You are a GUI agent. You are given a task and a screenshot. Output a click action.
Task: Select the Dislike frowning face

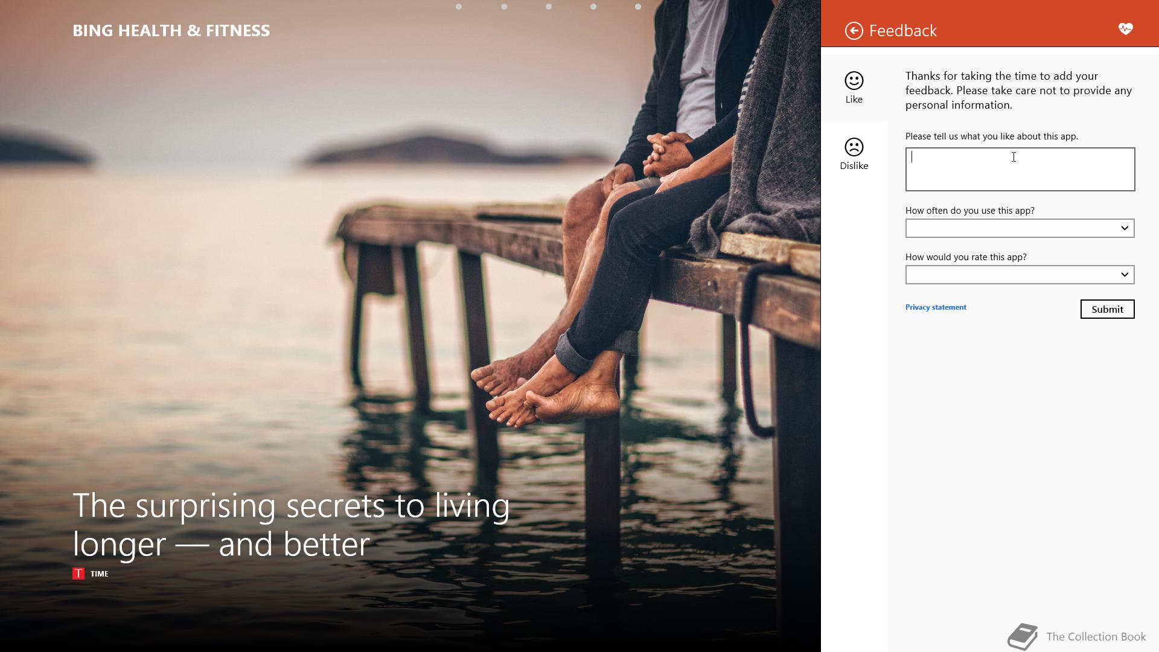854,147
